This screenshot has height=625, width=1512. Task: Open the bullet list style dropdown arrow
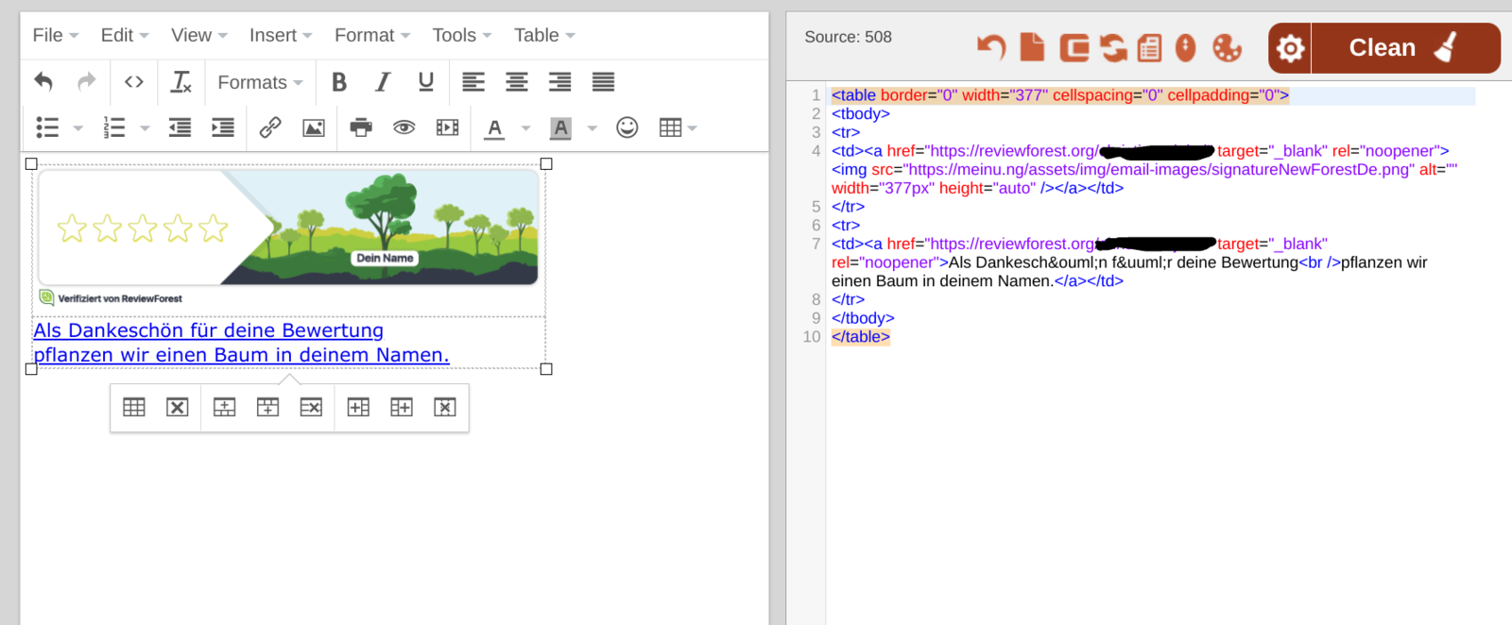(x=78, y=127)
